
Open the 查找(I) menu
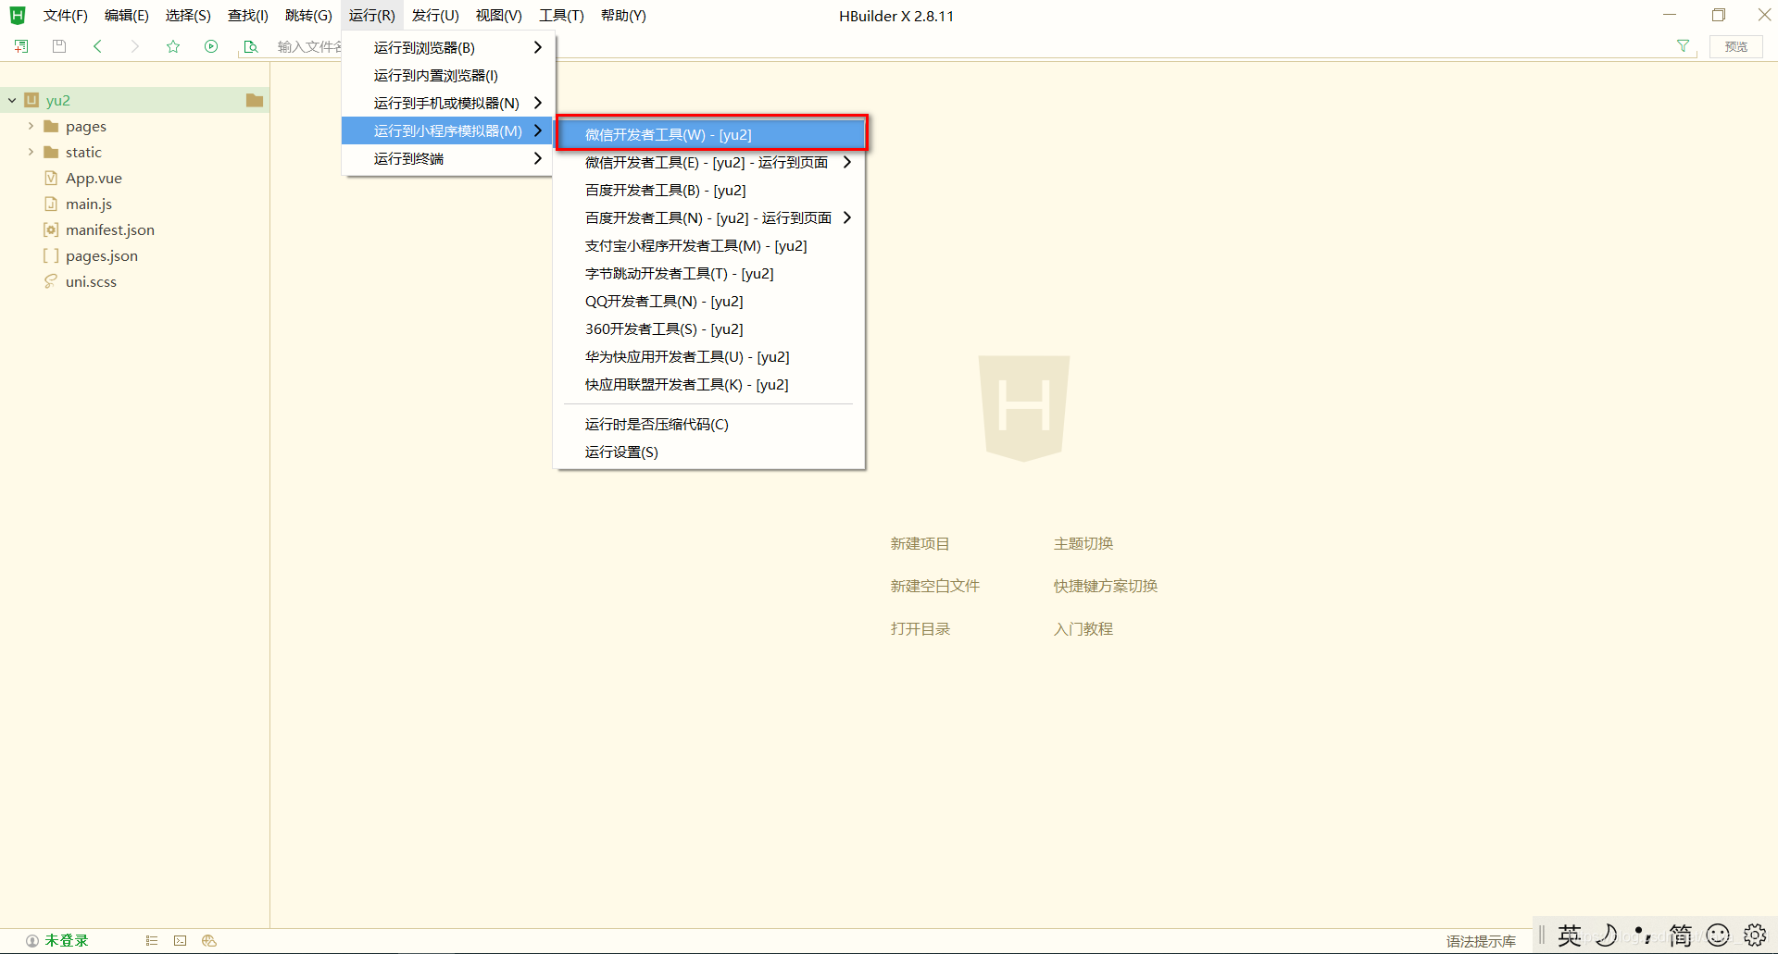248,16
